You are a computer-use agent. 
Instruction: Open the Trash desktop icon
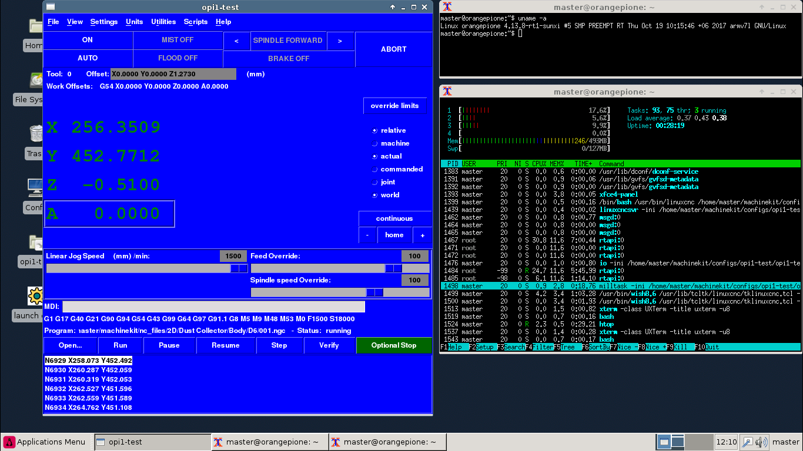[35, 133]
